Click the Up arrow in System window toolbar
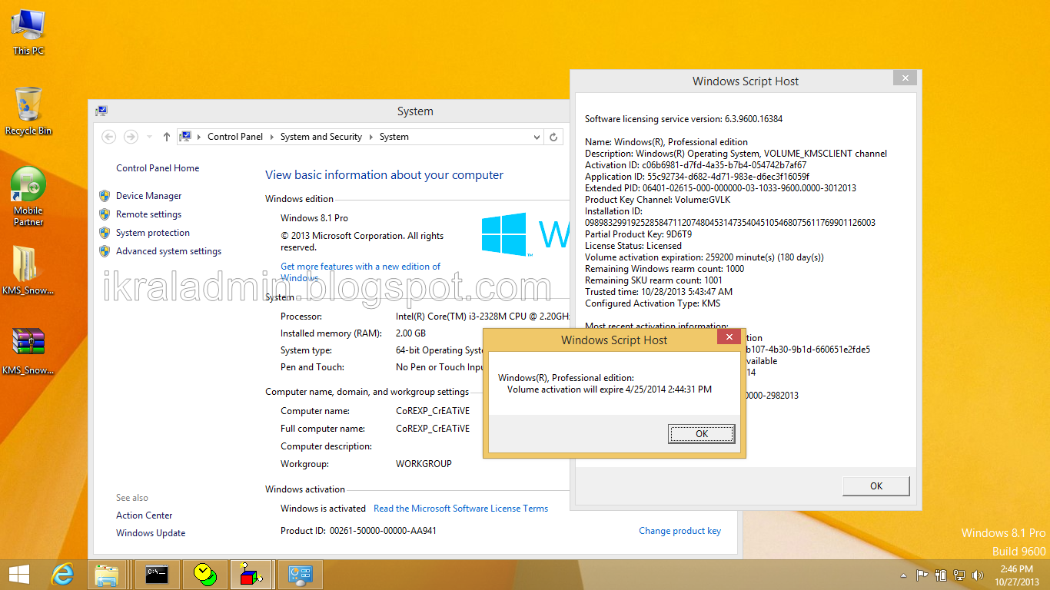The height and width of the screenshot is (590, 1050). 167,137
